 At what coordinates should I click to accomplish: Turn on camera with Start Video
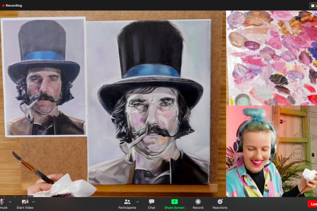25,204
